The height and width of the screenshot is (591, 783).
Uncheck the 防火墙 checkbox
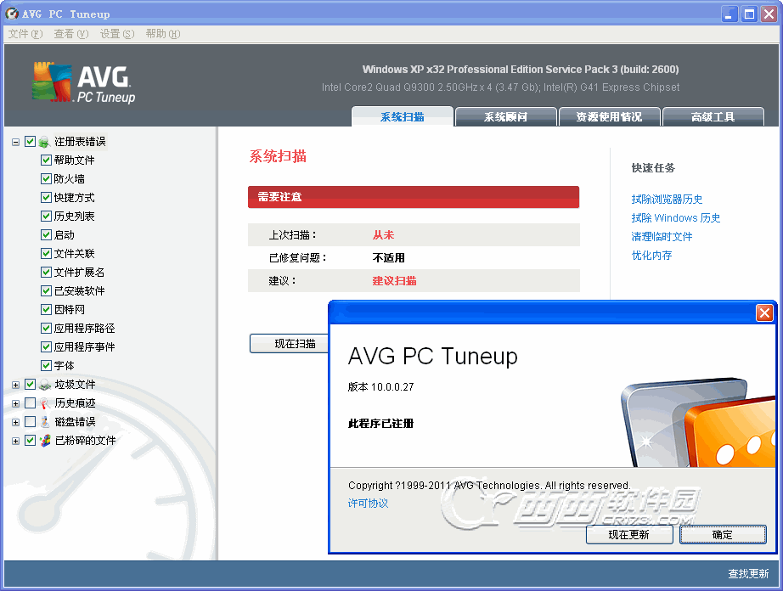[46, 178]
